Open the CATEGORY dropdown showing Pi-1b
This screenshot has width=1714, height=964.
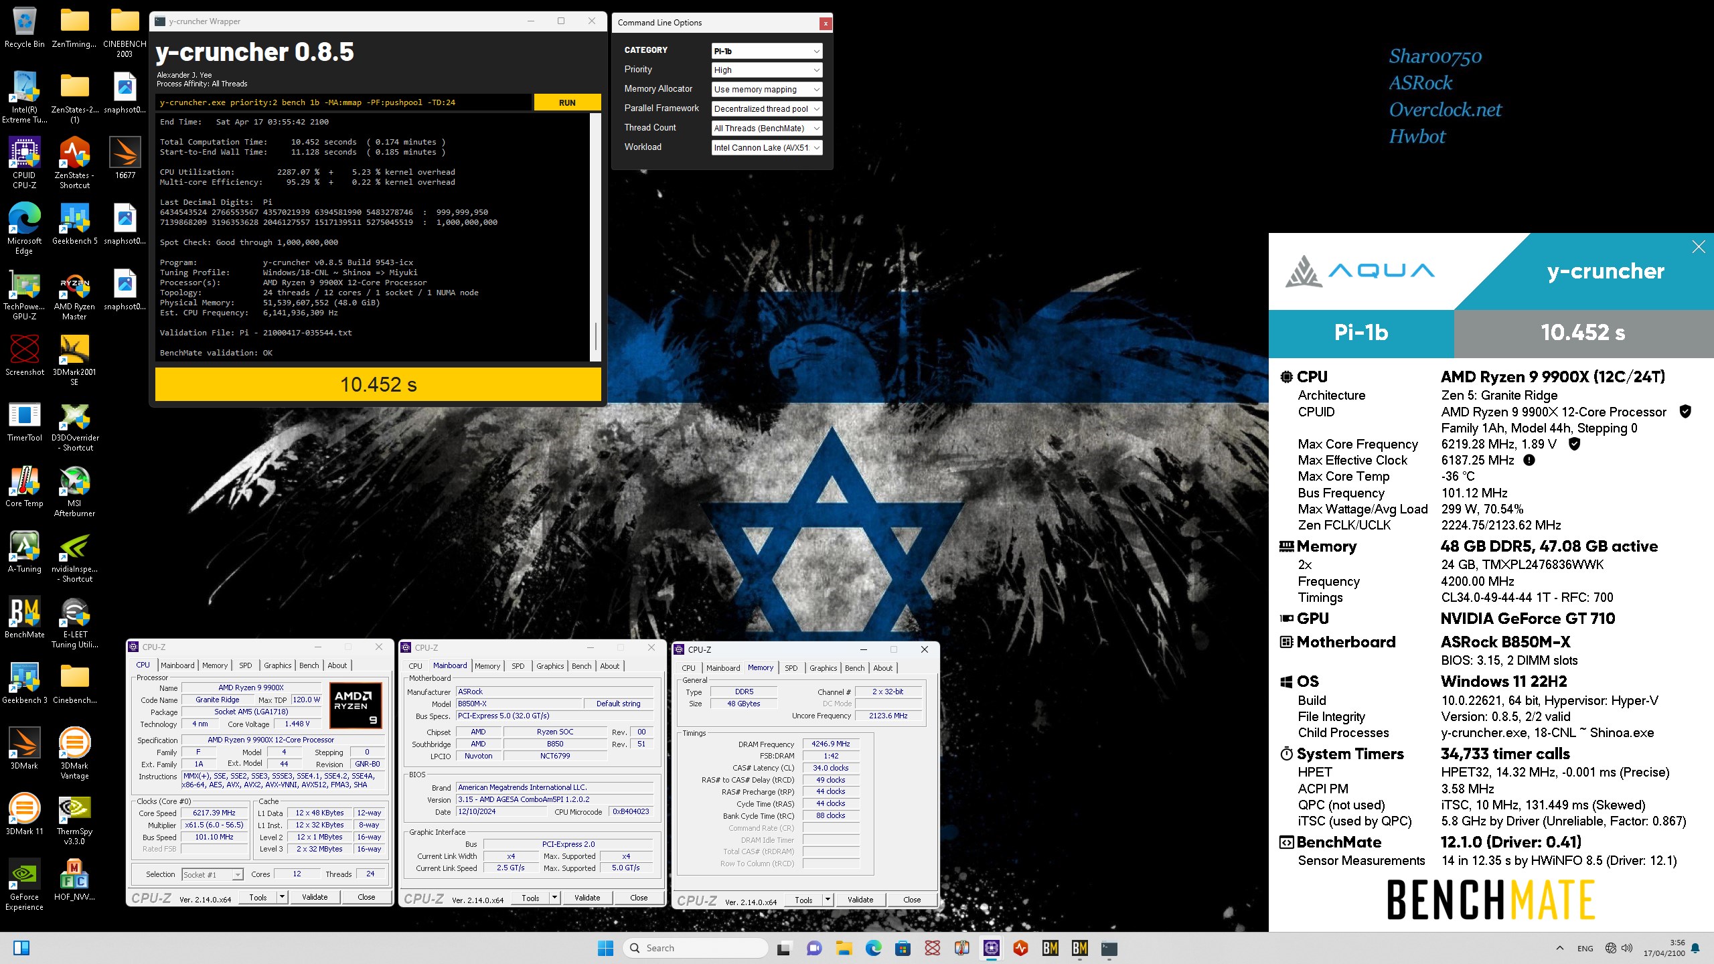[767, 51]
